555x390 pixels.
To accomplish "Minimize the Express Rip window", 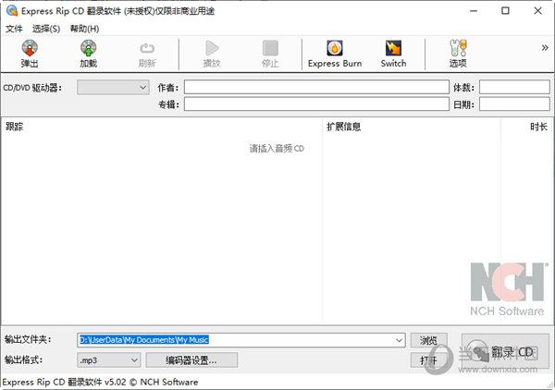I will (x=474, y=11).
